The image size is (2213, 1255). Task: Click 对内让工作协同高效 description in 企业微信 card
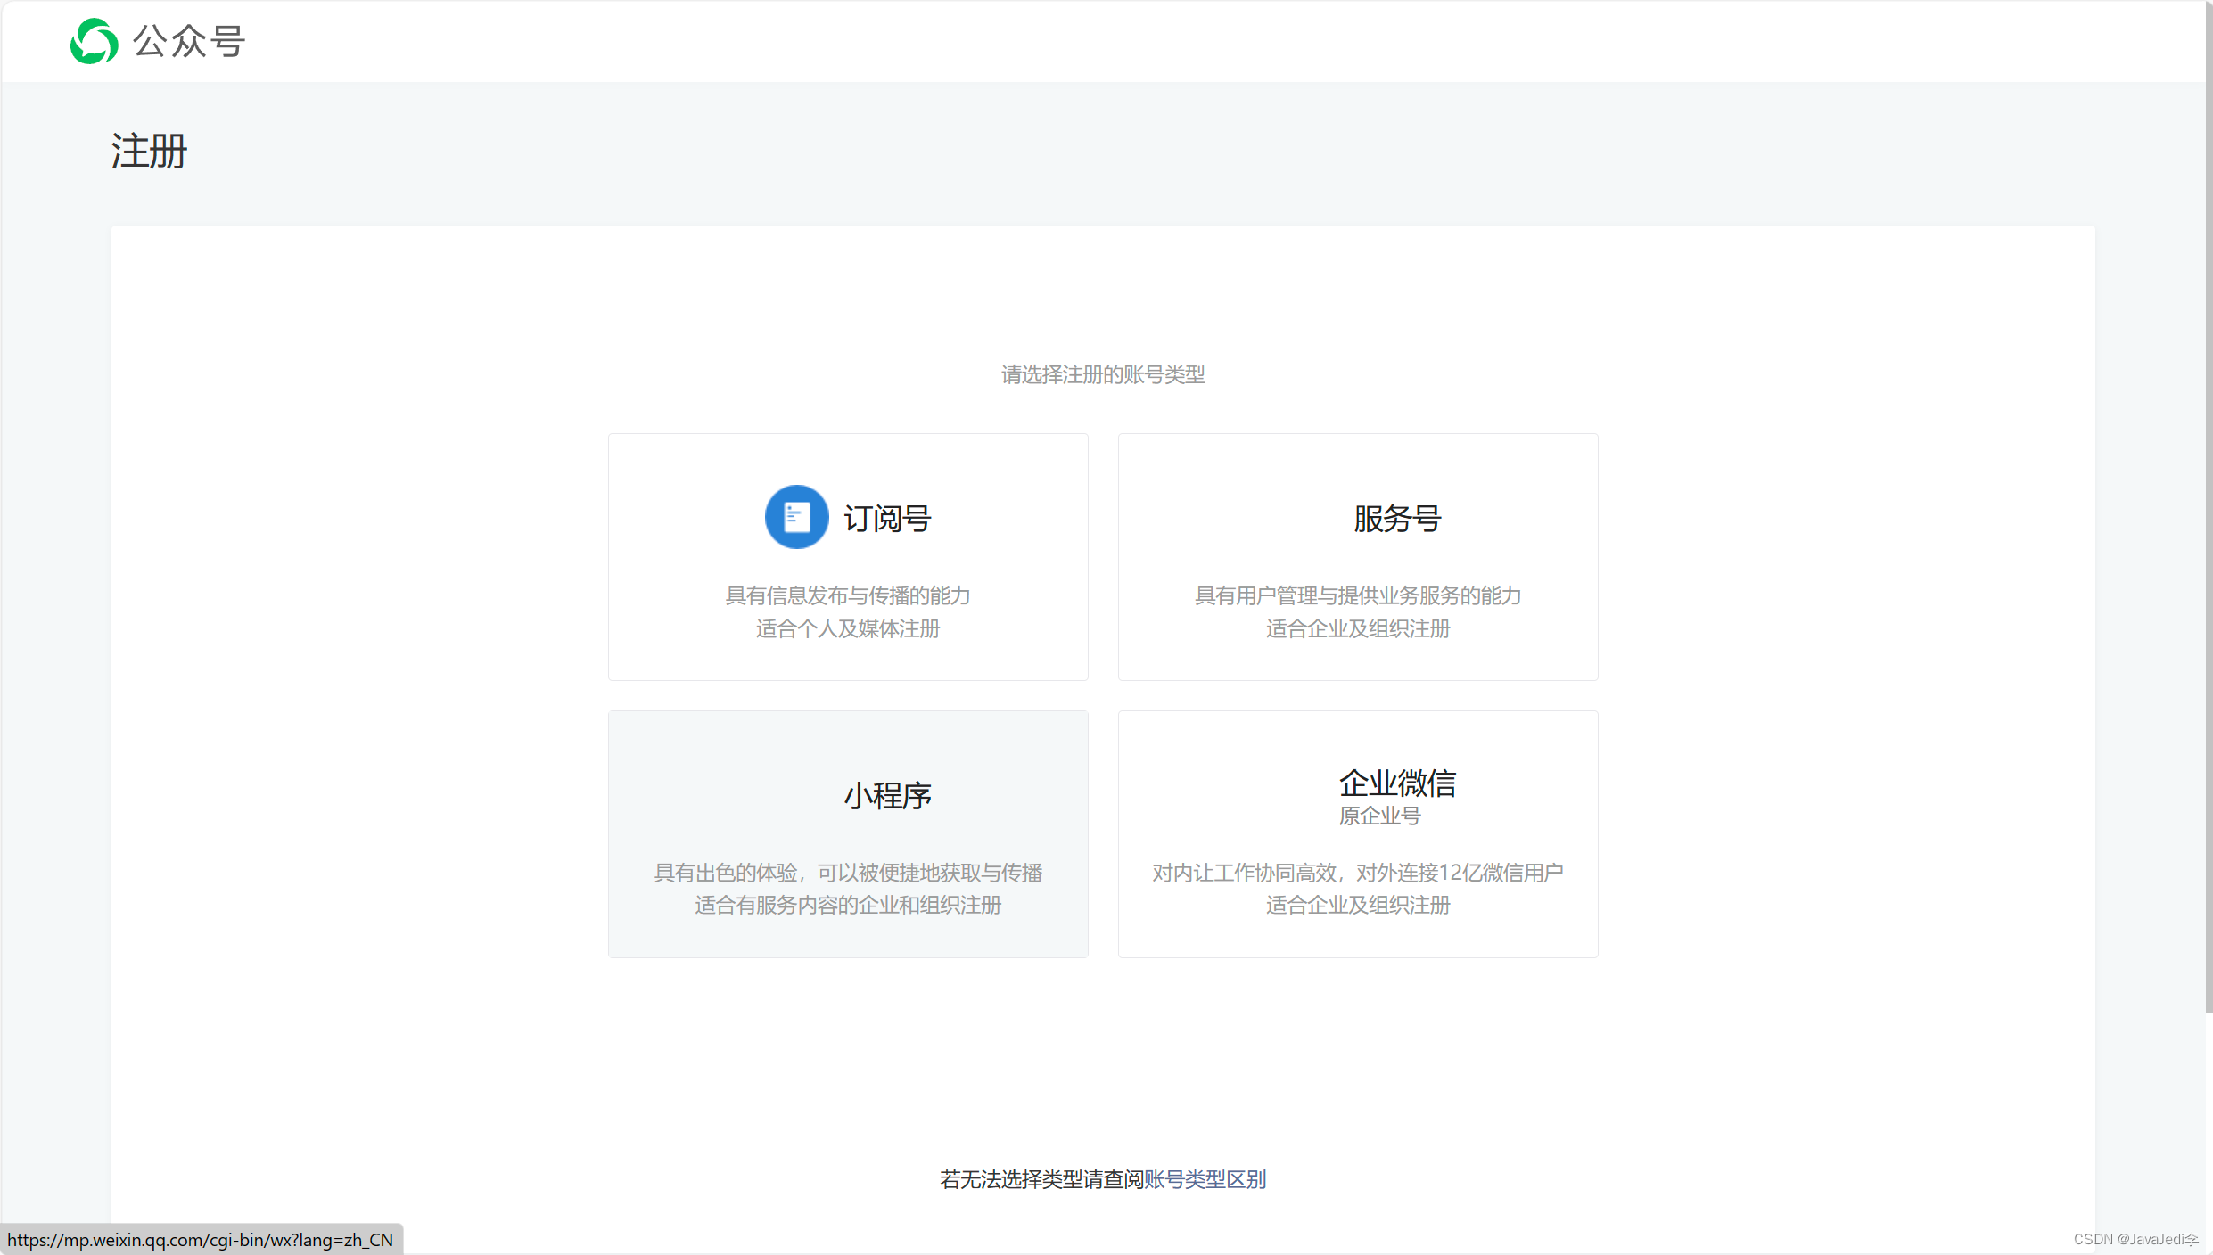pyautogui.click(x=1357, y=873)
